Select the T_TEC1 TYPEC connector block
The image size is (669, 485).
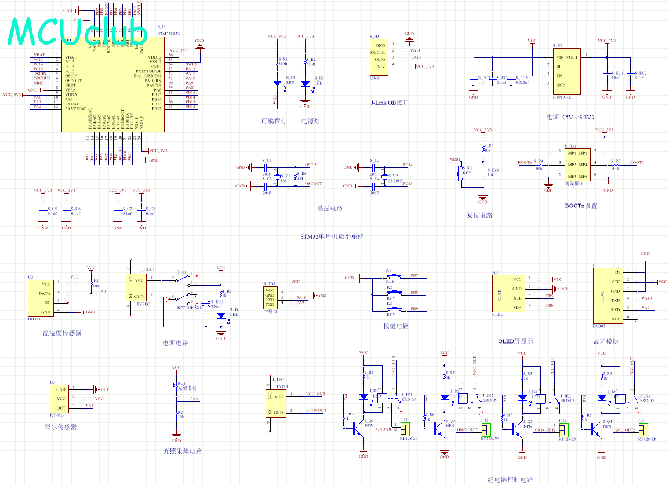coord(136,287)
